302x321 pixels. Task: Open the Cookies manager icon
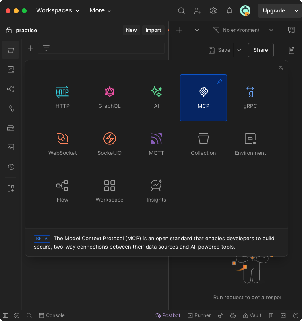click(x=233, y=315)
